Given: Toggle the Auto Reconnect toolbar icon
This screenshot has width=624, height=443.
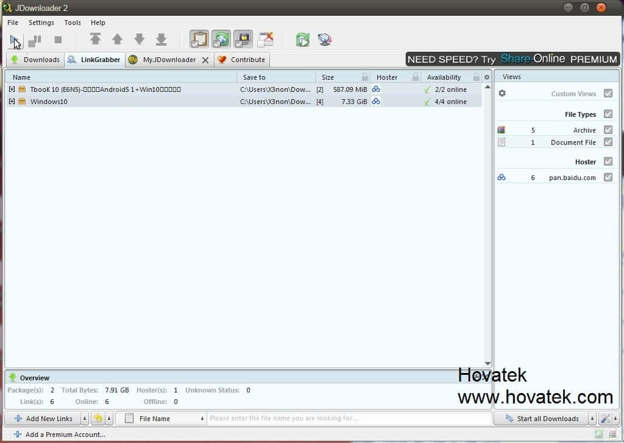Looking at the screenshot, I should 221,38.
